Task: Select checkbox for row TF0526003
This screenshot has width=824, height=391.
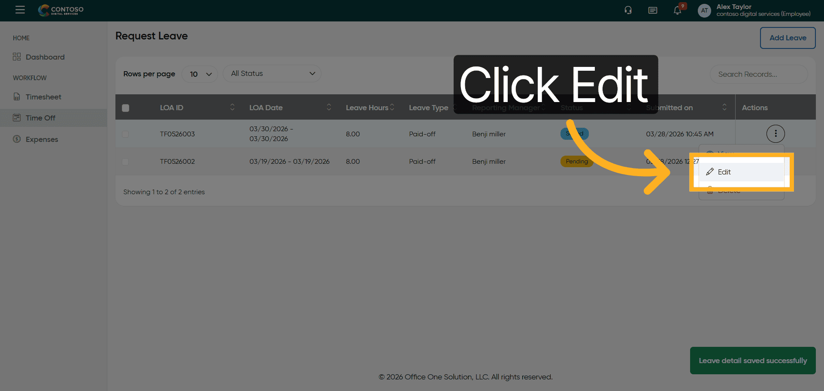Action: pos(125,134)
